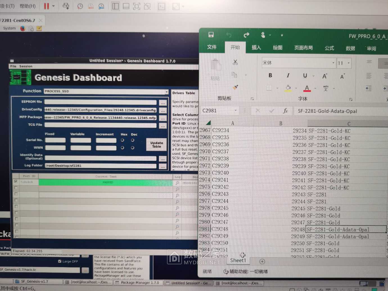Toggle the Large DFP checkbox
The image size is (388, 291).
point(60,261)
